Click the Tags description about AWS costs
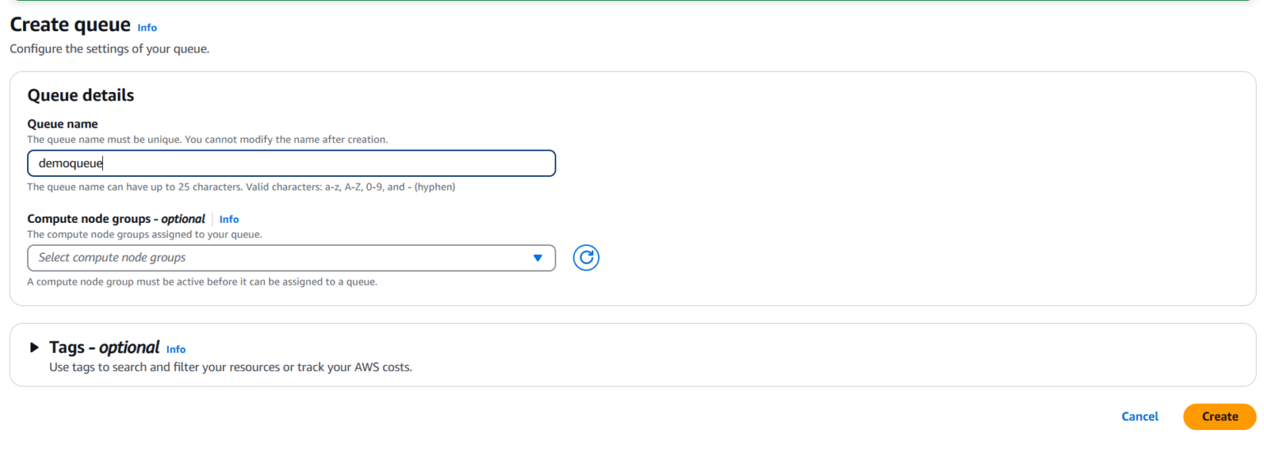The width and height of the screenshot is (1264, 449). coord(230,368)
